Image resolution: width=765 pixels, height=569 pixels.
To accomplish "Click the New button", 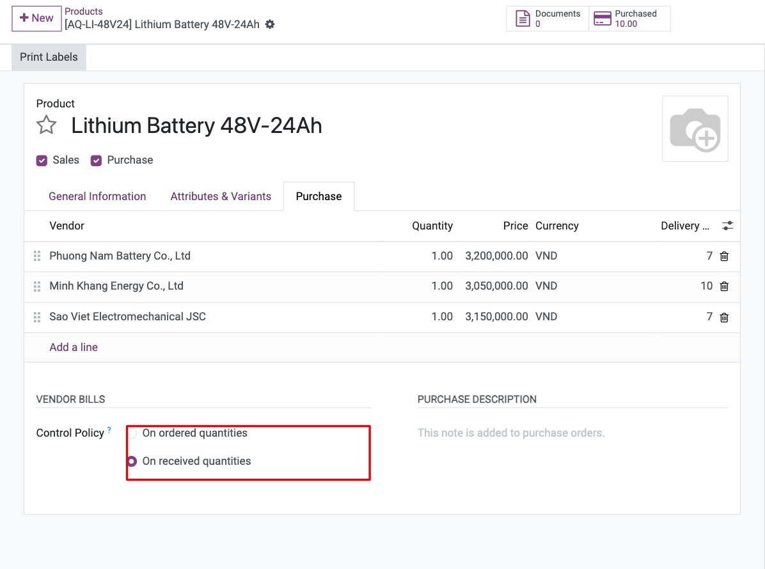I will coord(36,18).
